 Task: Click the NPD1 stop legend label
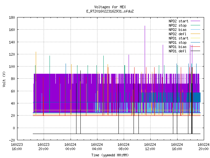178,42
